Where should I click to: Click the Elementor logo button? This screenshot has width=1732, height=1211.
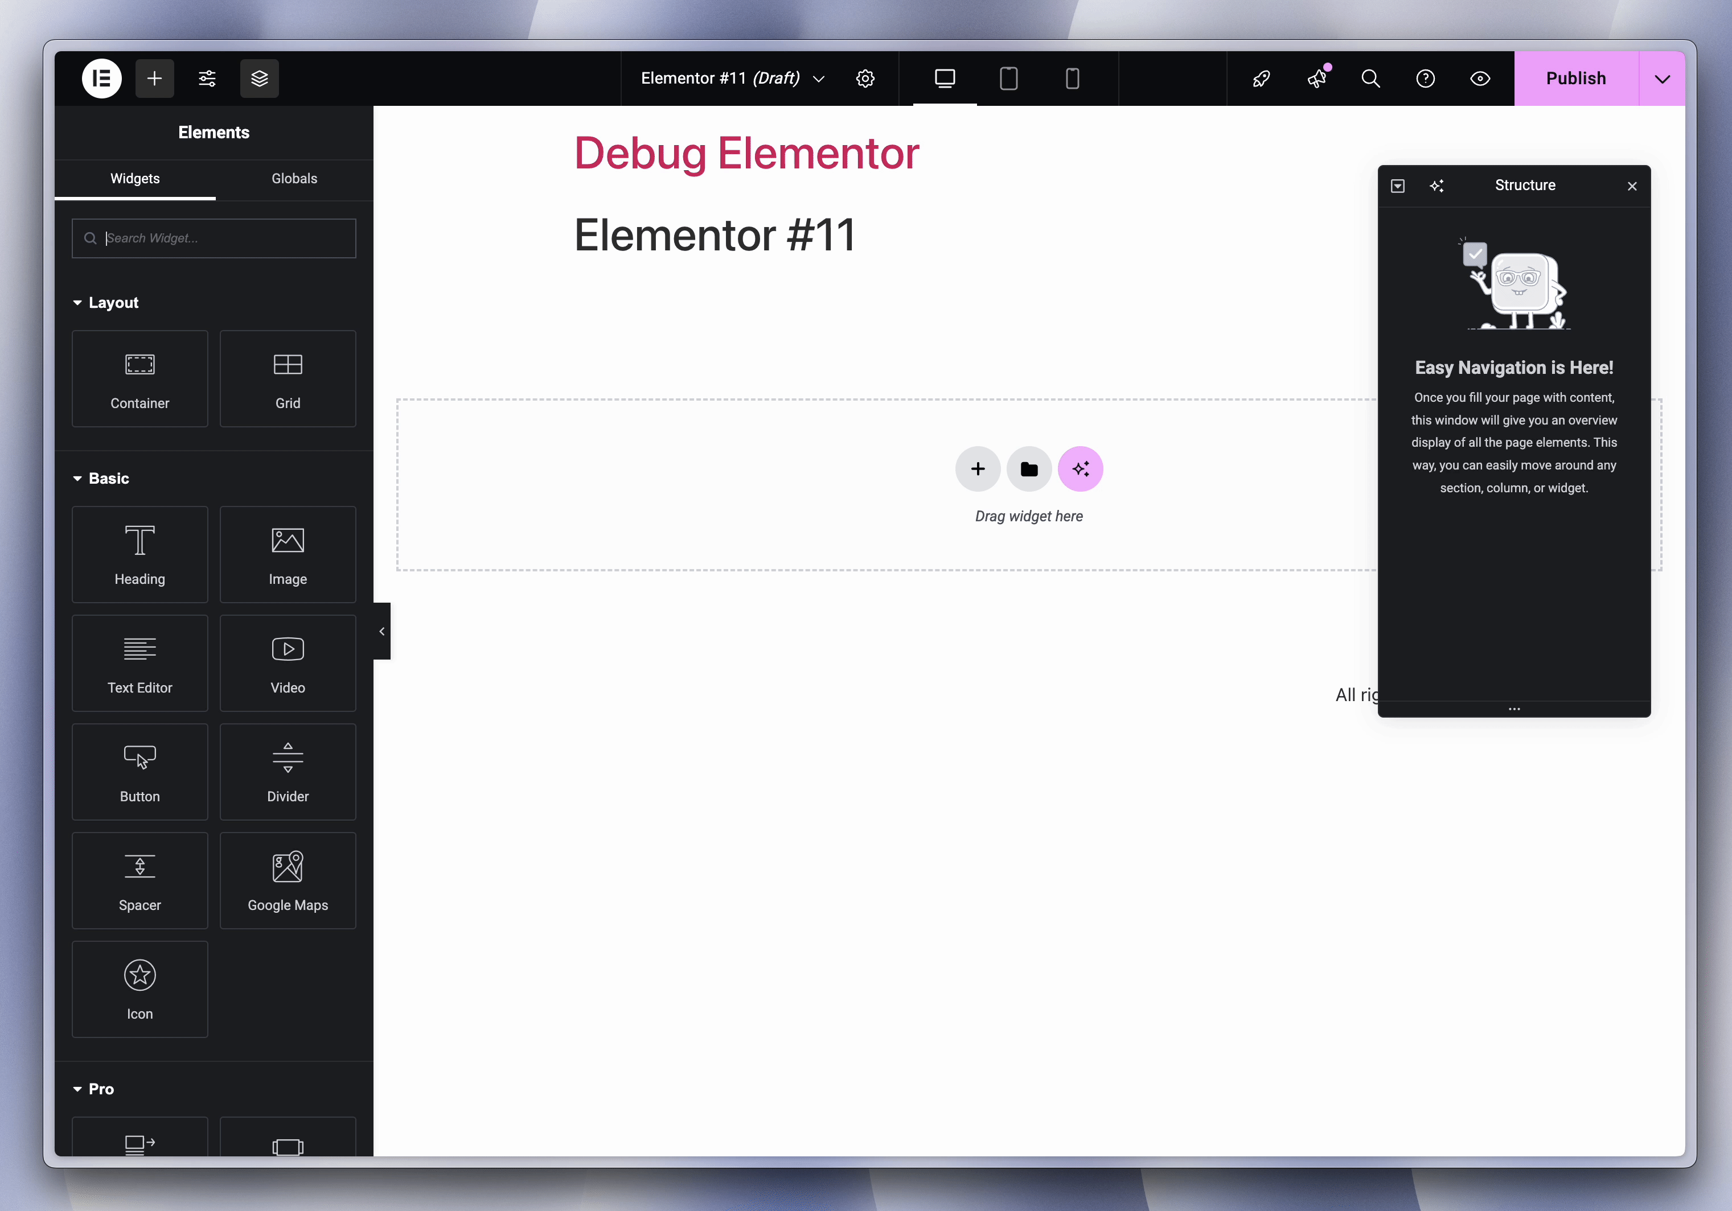click(101, 79)
